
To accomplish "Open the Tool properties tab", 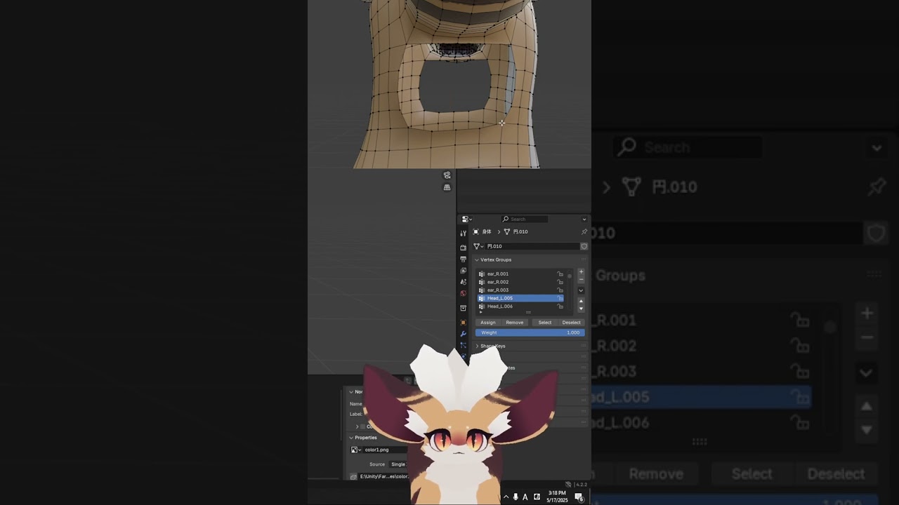I will (x=463, y=233).
